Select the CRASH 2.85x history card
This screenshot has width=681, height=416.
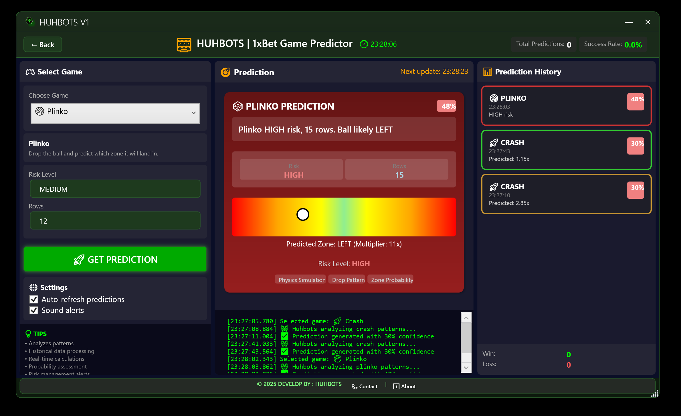pyautogui.click(x=567, y=194)
